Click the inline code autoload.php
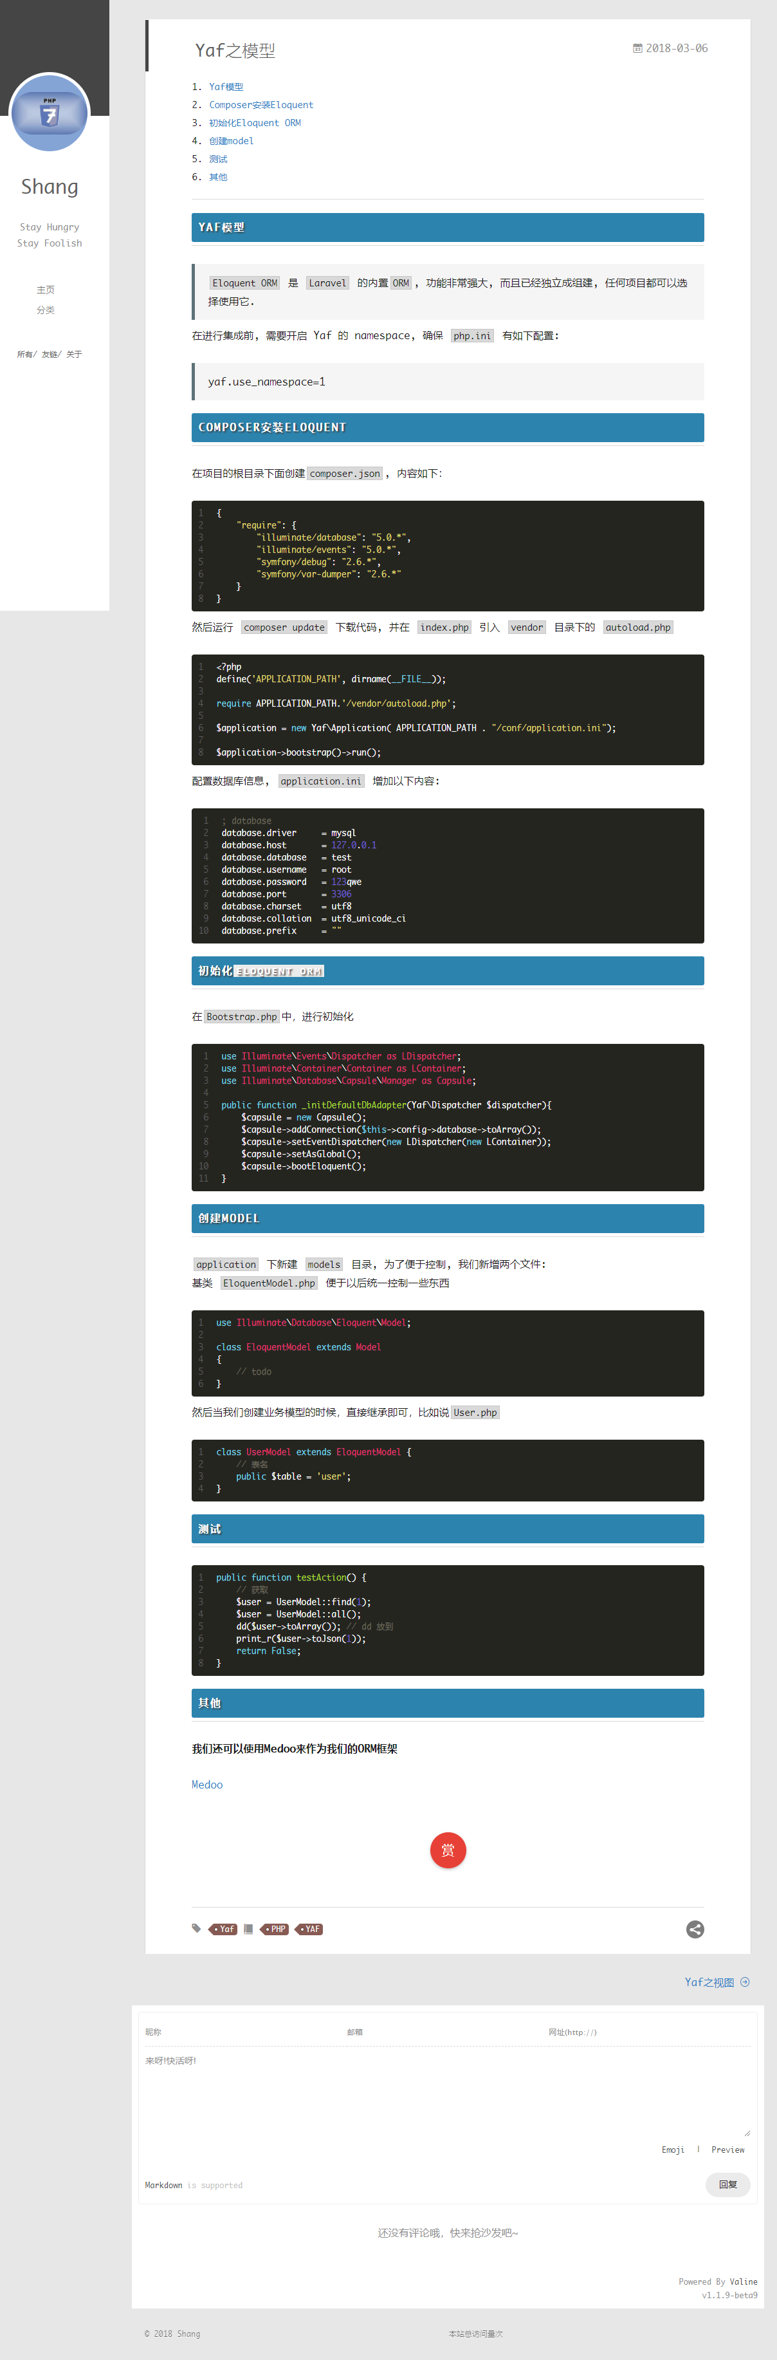The height and width of the screenshot is (2360, 777). pyautogui.click(x=638, y=627)
